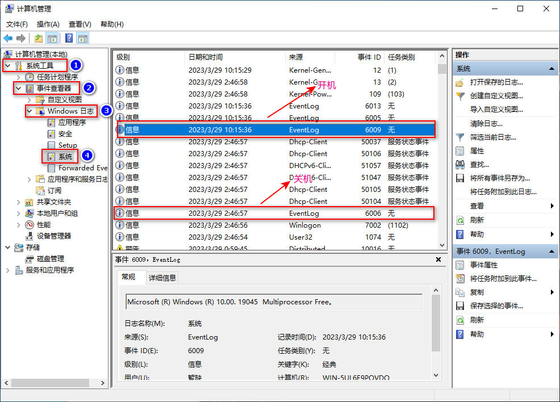Select the 订阅 tree item
The height and width of the screenshot is (402, 560).
[x=55, y=191]
